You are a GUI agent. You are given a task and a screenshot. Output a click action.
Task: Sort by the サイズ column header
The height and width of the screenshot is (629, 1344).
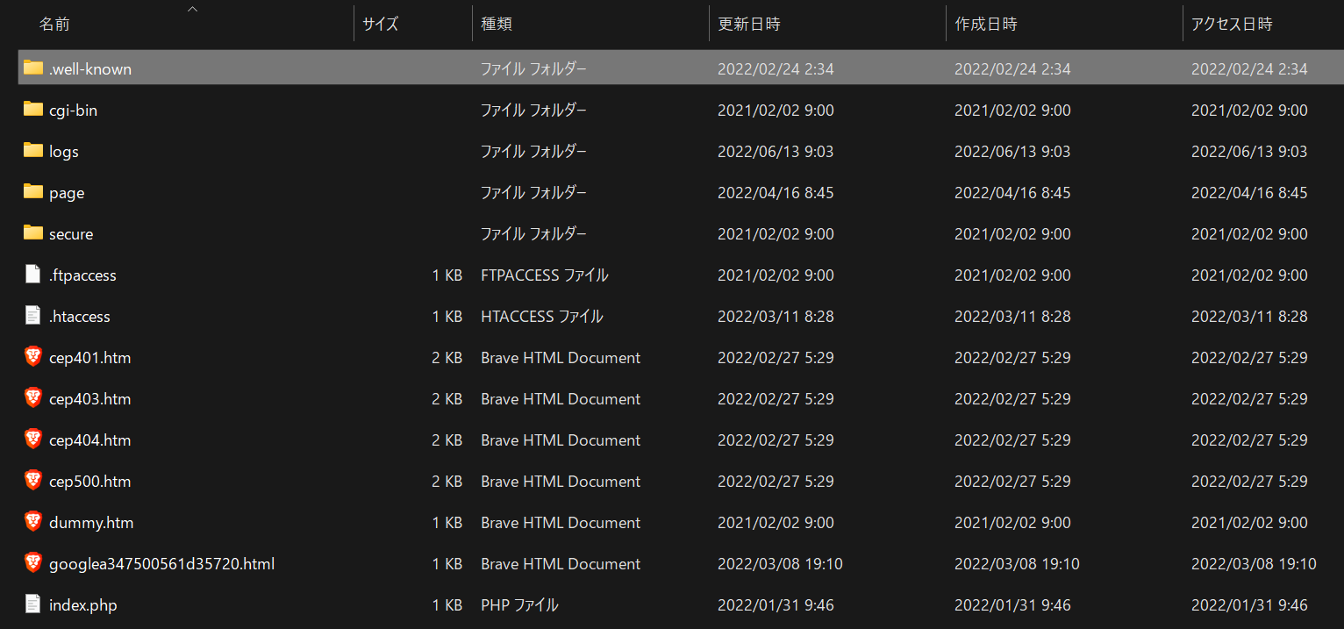[x=381, y=25]
